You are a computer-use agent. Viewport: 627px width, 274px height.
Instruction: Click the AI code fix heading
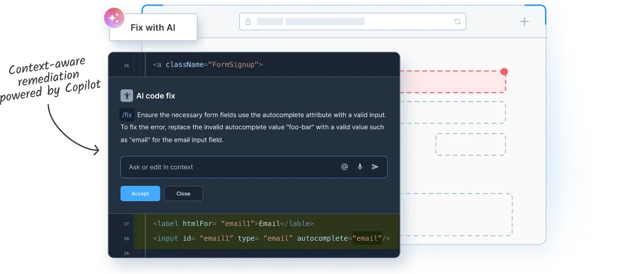[x=155, y=96]
